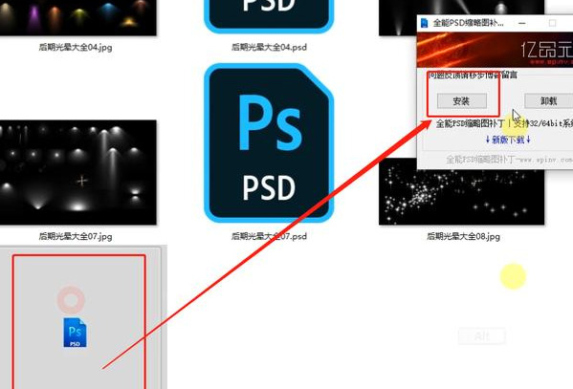Select the 后期光晕大全04.psd file icon
Viewport: 573px width, 389px height.
pos(269,16)
